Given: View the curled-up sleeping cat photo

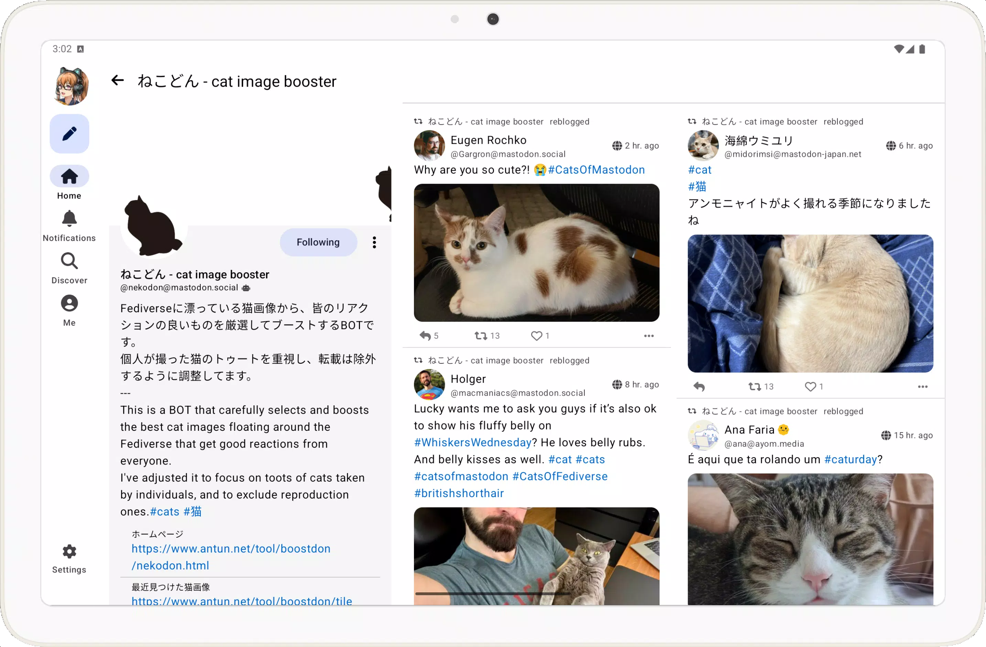Looking at the screenshot, I should [x=810, y=304].
